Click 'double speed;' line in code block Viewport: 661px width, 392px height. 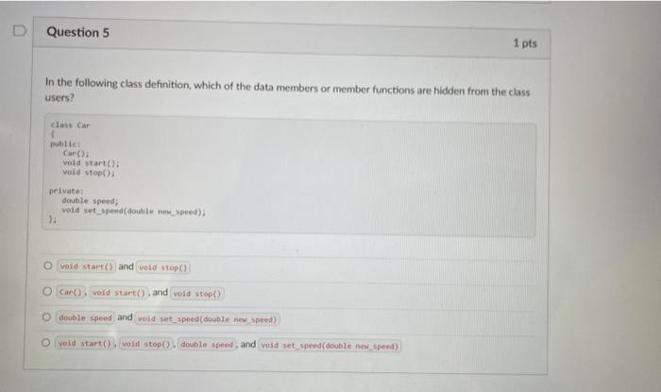point(91,201)
